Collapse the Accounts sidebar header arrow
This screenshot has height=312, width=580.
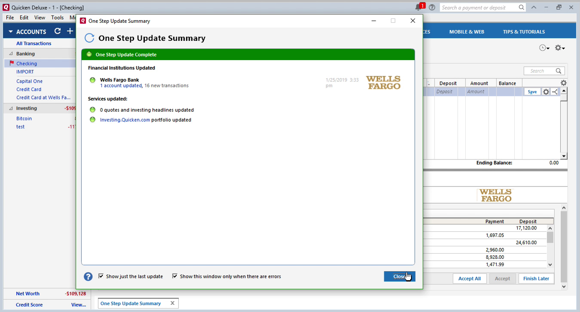click(x=11, y=32)
